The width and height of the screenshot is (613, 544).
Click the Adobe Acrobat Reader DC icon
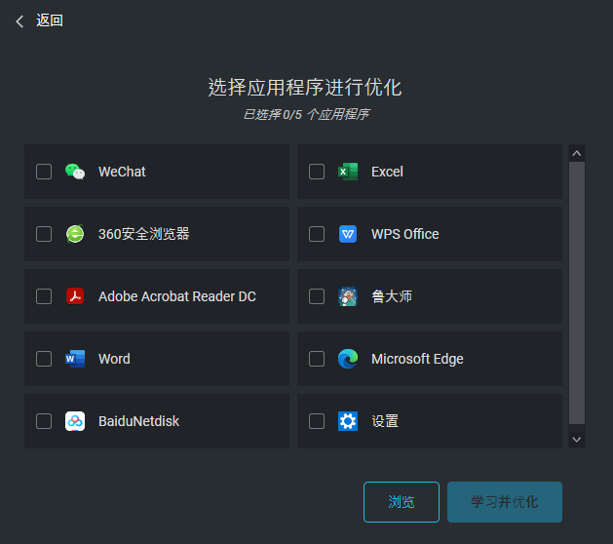pyautogui.click(x=75, y=296)
